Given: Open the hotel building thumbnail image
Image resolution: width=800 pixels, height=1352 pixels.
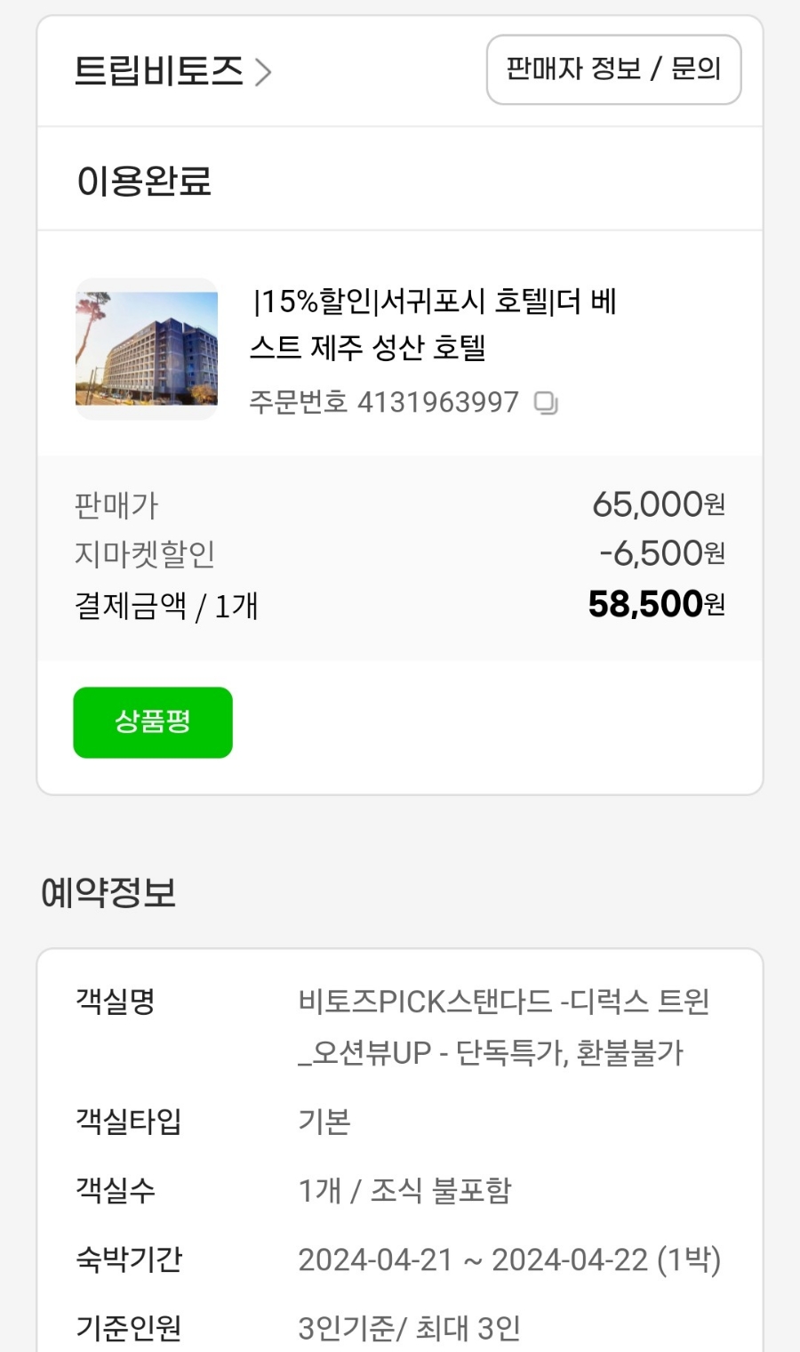Looking at the screenshot, I should pos(147,349).
